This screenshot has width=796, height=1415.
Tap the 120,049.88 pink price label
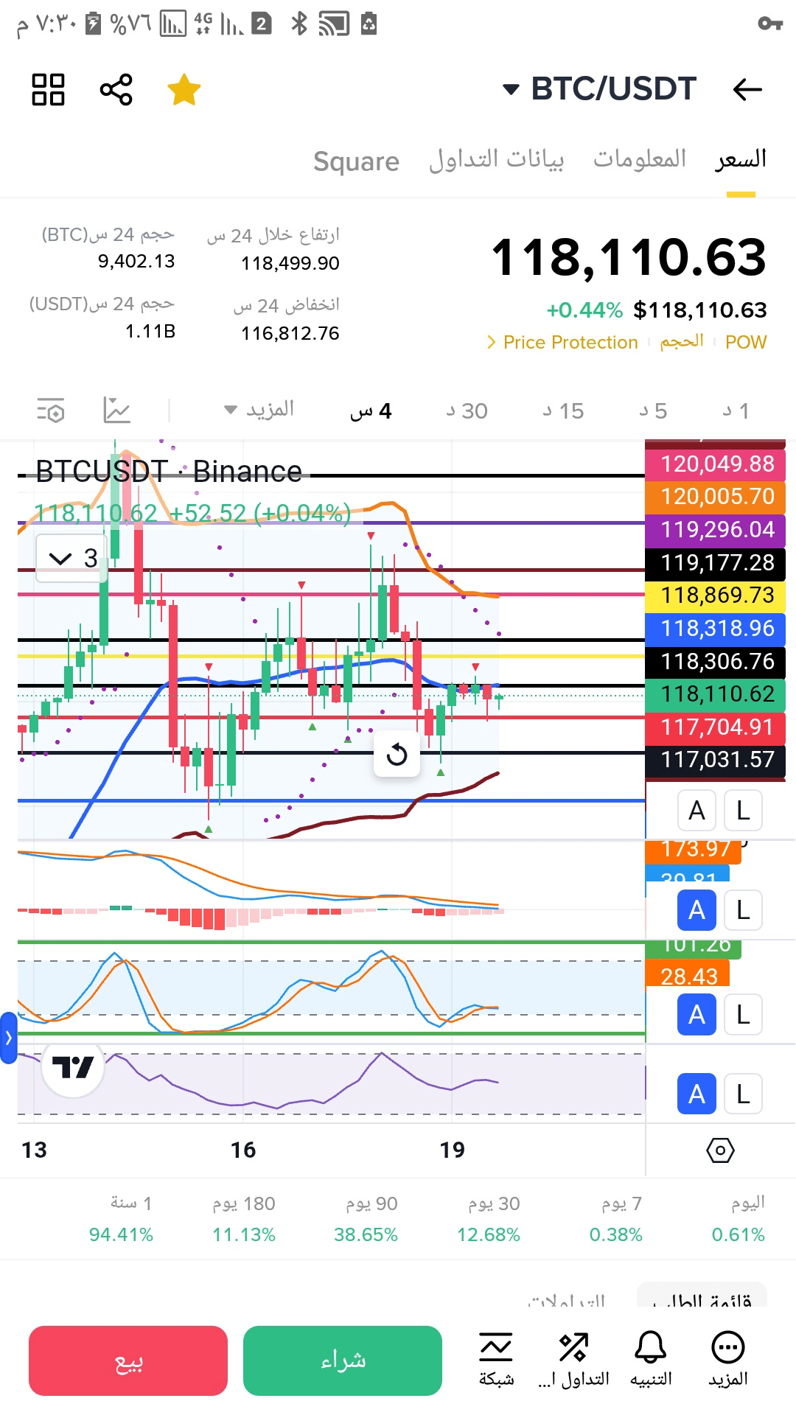(x=715, y=464)
